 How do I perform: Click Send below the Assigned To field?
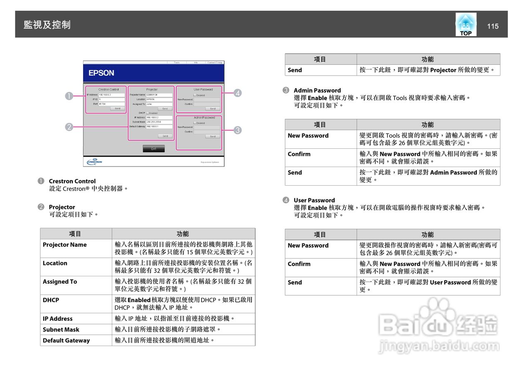pos(165,108)
